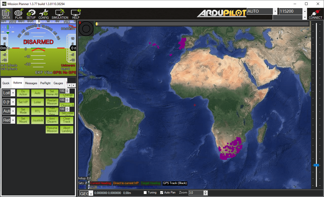Image resolution: width=324 pixels, height=197 pixels.
Task: Click the Zoom value input field
Action: tap(196, 193)
